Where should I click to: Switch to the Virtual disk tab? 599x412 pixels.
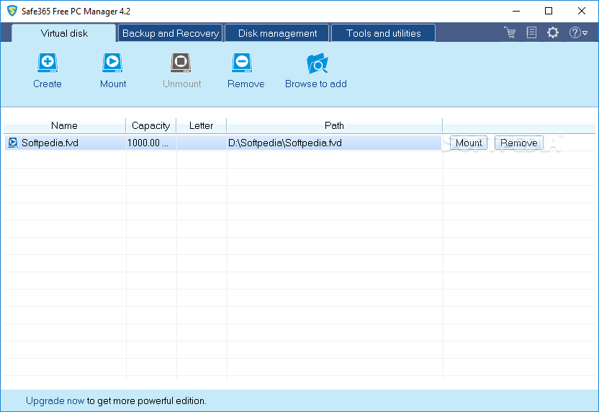[64, 33]
